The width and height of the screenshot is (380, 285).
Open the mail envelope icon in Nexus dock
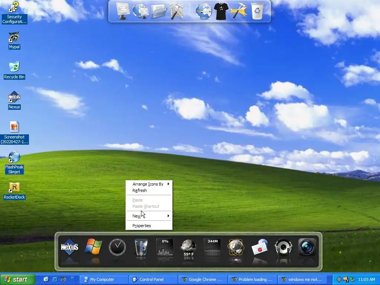coord(259,247)
